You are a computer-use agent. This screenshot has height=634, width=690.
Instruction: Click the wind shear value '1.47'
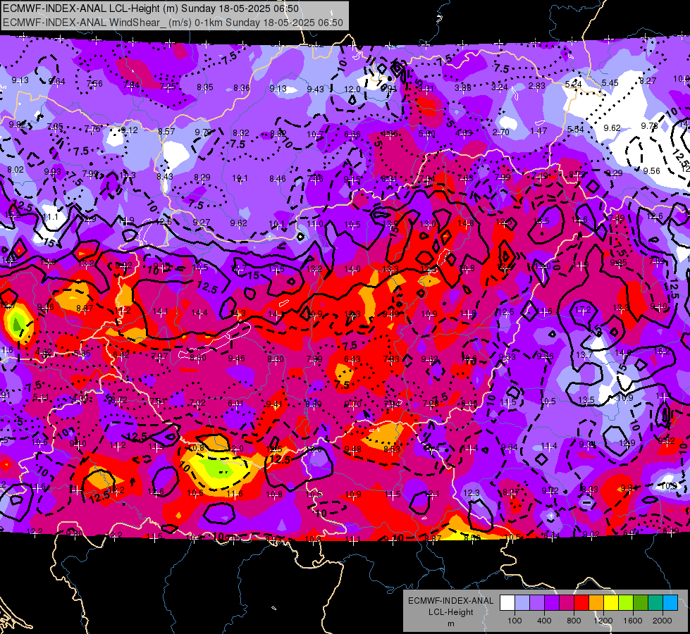(x=538, y=130)
